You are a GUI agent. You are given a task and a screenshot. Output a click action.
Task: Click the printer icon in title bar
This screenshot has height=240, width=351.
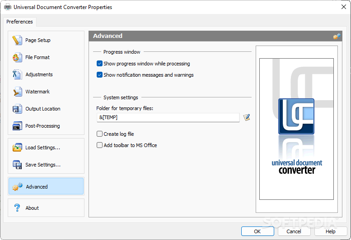click(8, 7)
